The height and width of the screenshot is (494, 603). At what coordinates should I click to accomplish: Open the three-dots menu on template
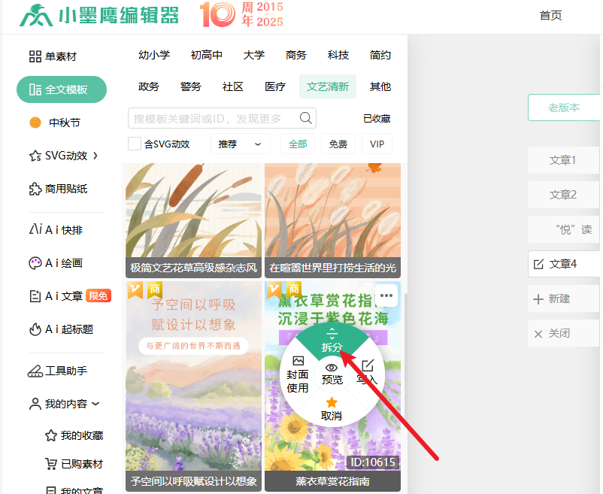(x=386, y=295)
